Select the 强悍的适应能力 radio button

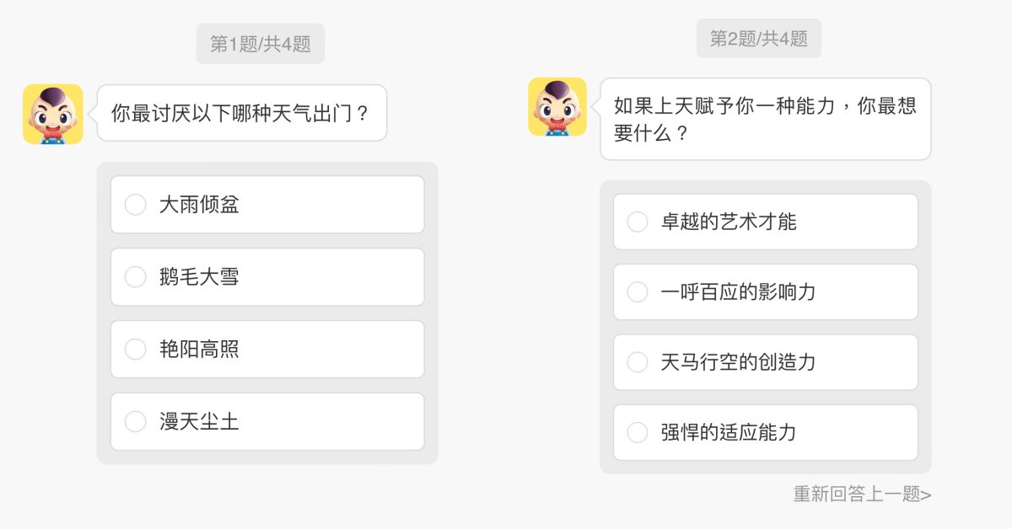[x=638, y=433]
